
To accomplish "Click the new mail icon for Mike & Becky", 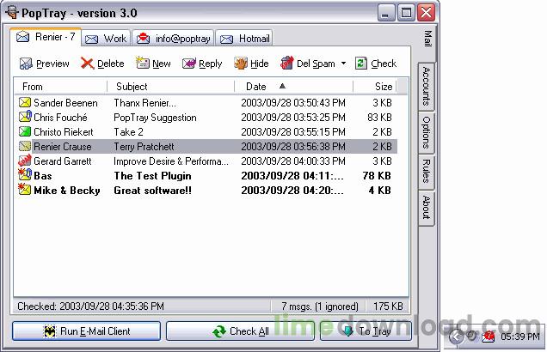I will tap(25, 190).
